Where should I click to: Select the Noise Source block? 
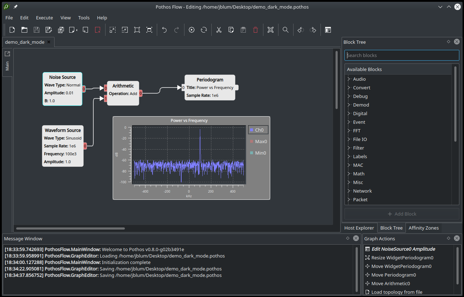tap(62, 89)
